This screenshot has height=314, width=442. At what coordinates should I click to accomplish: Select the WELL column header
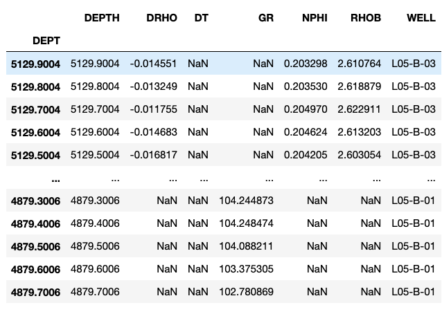point(421,19)
